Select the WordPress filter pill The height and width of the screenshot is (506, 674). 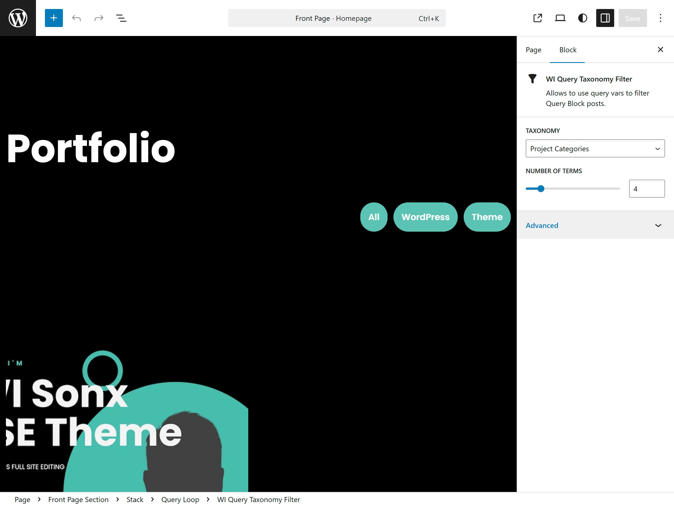click(425, 217)
